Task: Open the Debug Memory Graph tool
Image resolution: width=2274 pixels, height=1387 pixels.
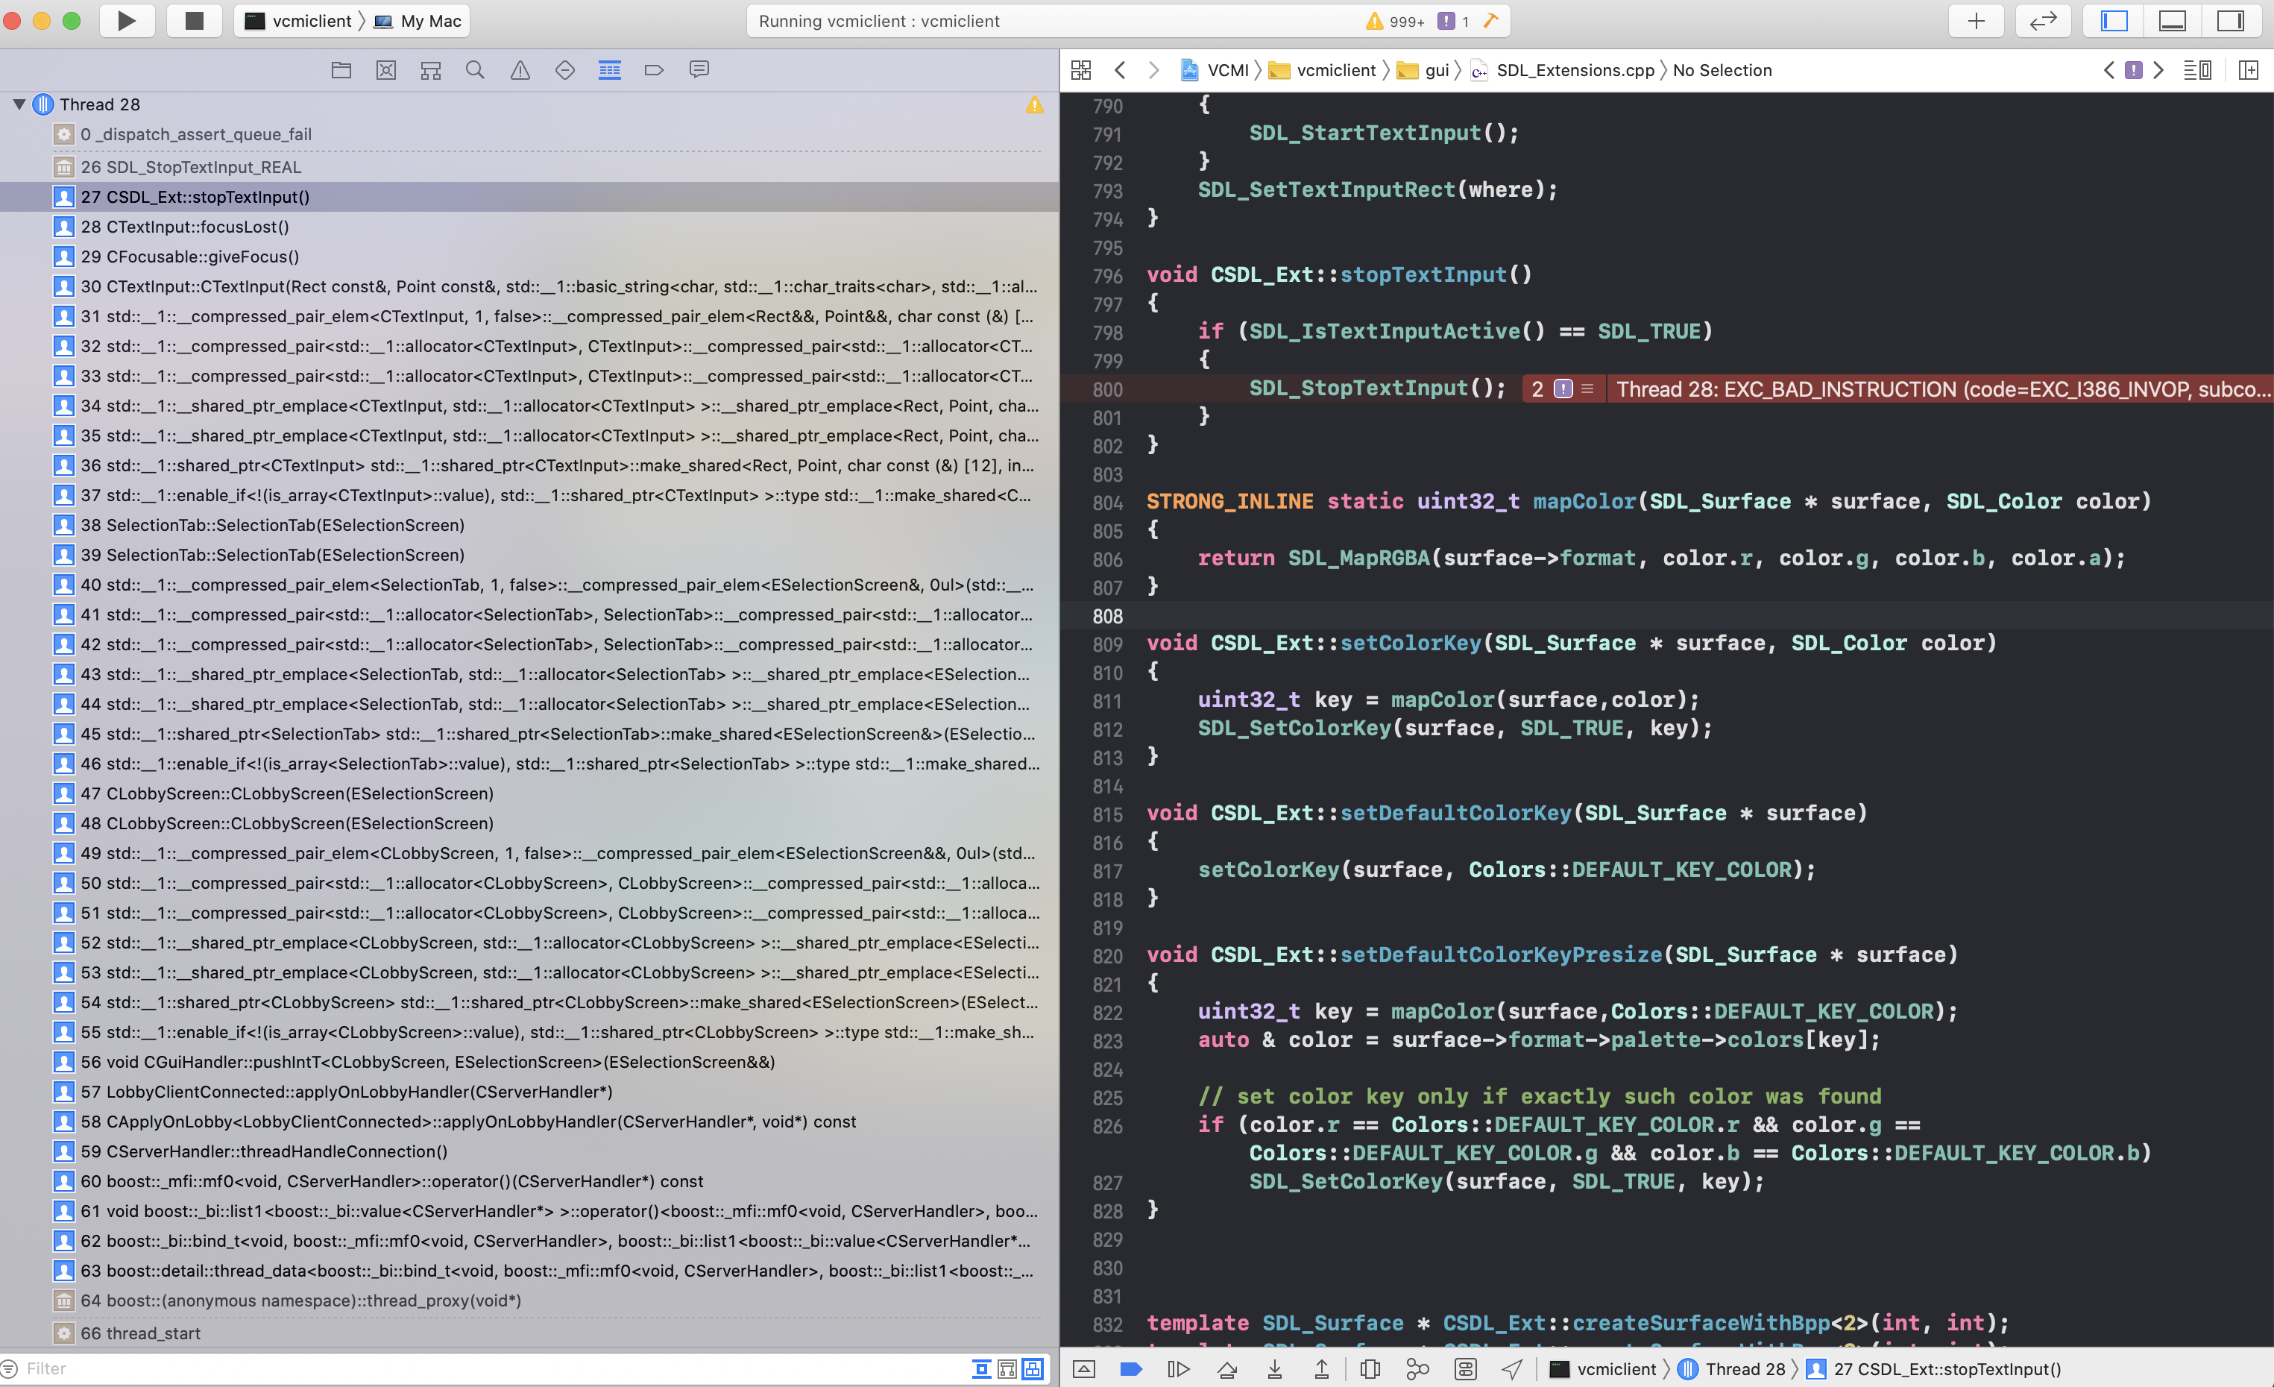Action: 1417,1368
